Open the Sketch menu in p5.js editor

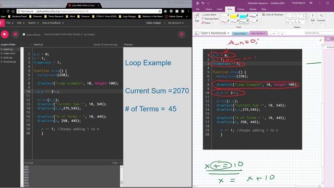[33, 23]
